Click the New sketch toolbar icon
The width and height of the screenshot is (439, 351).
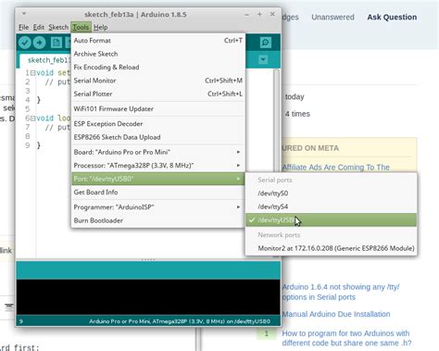click(56, 43)
